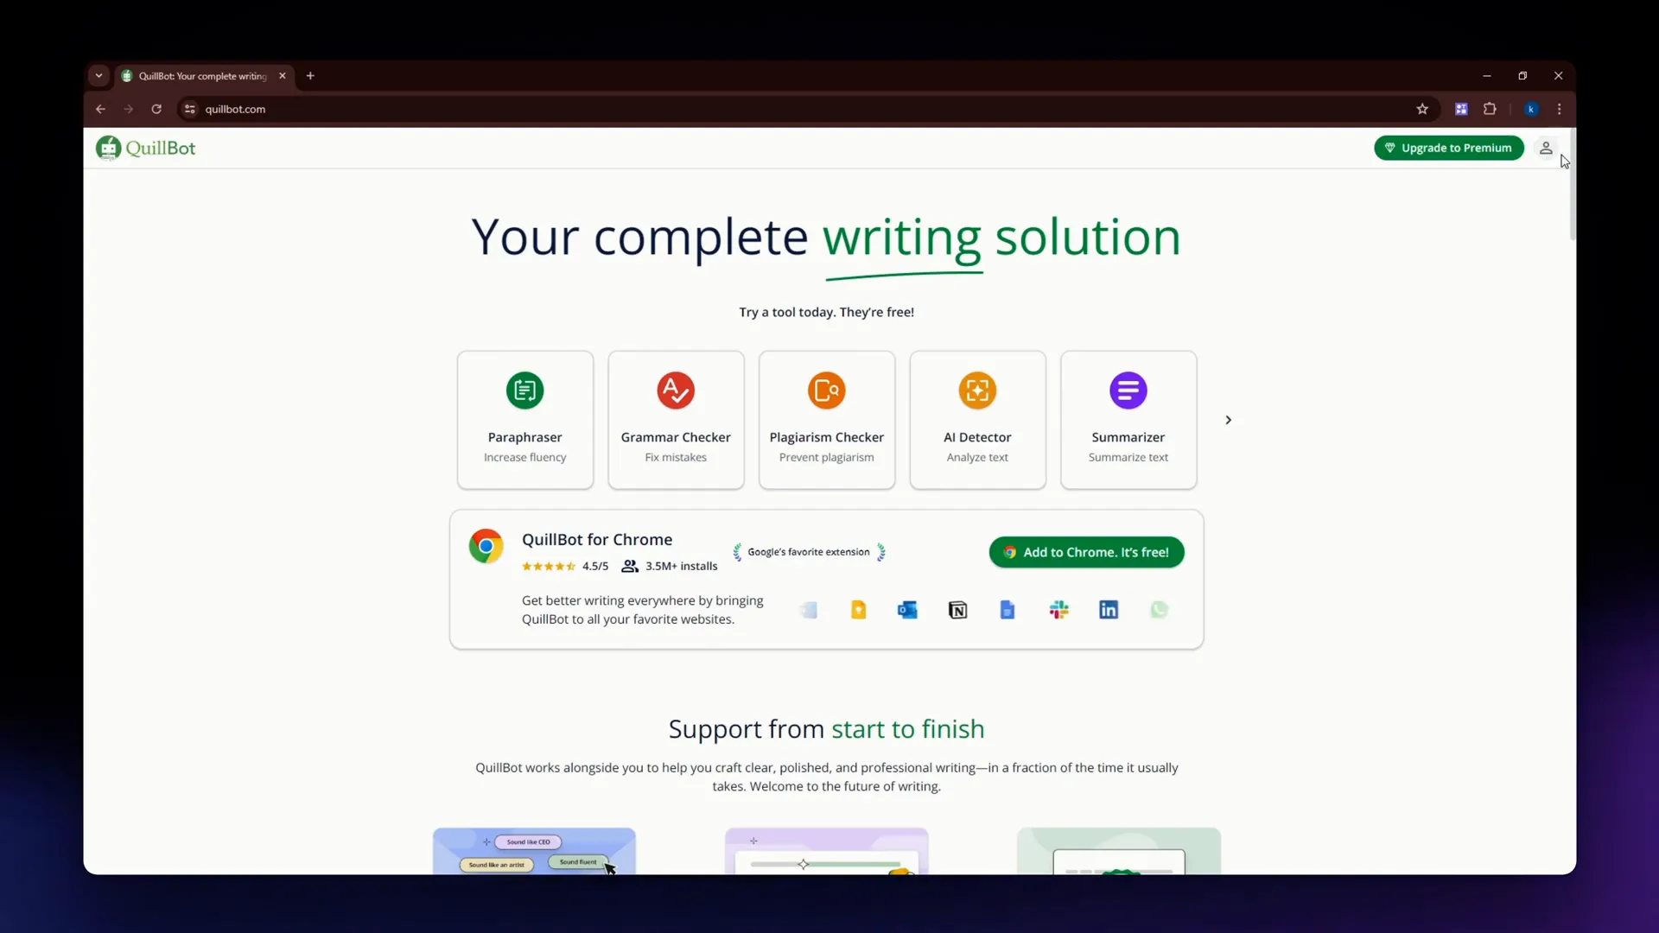Select the LinkedIn integration icon

[x=1108, y=609]
